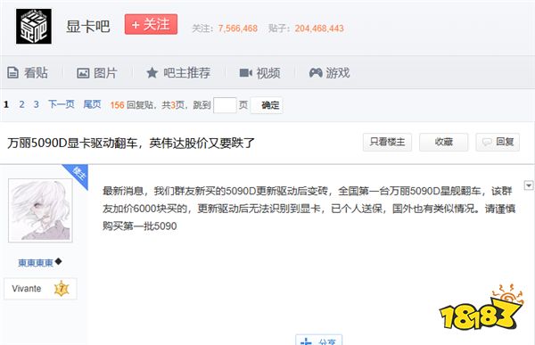Image resolution: width=535 pixels, height=345 pixels.
Task: Click the post count 204,468,443
Action: pyautogui.click(x=319, y=29)
